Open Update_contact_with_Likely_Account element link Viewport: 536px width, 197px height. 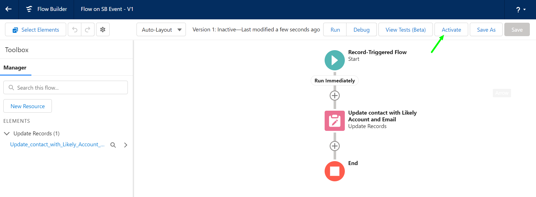(57, 145)
